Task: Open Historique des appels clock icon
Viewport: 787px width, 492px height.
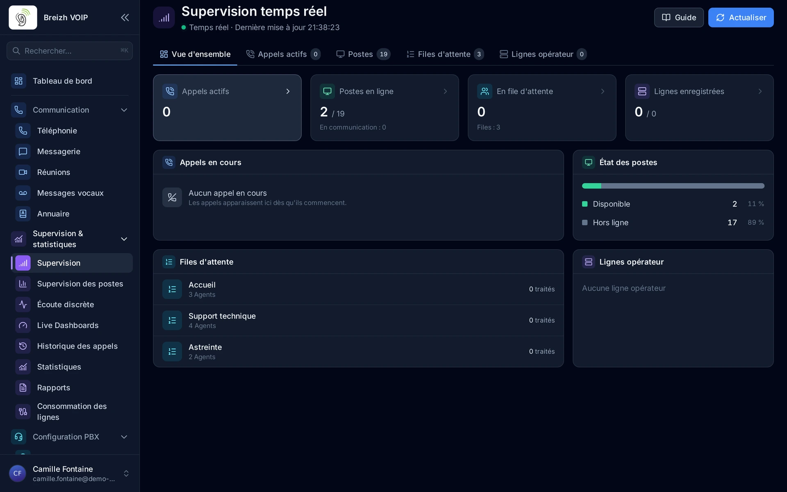Action: click(23, 346)
